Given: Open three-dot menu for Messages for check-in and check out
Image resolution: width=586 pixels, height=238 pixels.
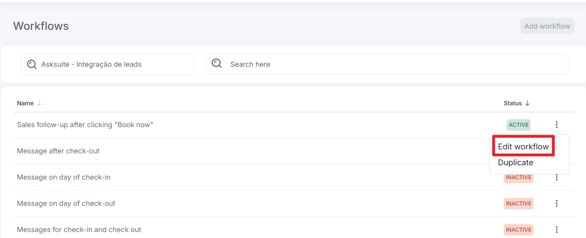Looking at the screenshot, I should [557, 230].
